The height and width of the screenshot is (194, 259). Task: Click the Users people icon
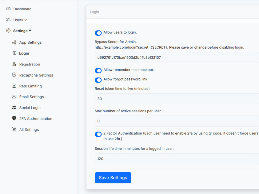coord(8,20)
